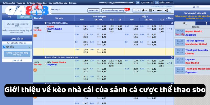Star the Giải bóng đá Đức Bundesliga league

coord(45,57)
